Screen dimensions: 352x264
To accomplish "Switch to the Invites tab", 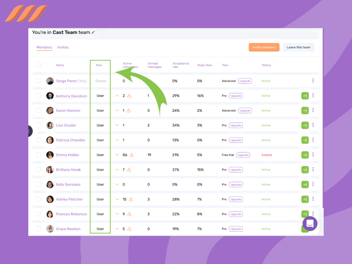I will (63, 47).
